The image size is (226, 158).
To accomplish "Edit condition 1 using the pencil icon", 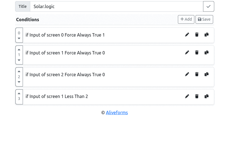I will click(187, 52).
